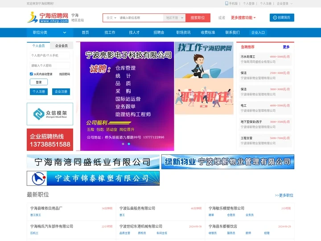This screenshot has height=241, width=321.
Task: Expand the 职位分类 category dropdown
Action: point(50,33)
